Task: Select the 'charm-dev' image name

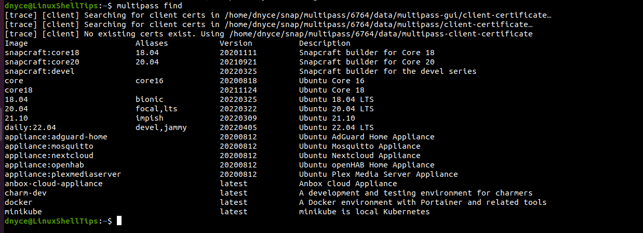Action: point(25,193)
